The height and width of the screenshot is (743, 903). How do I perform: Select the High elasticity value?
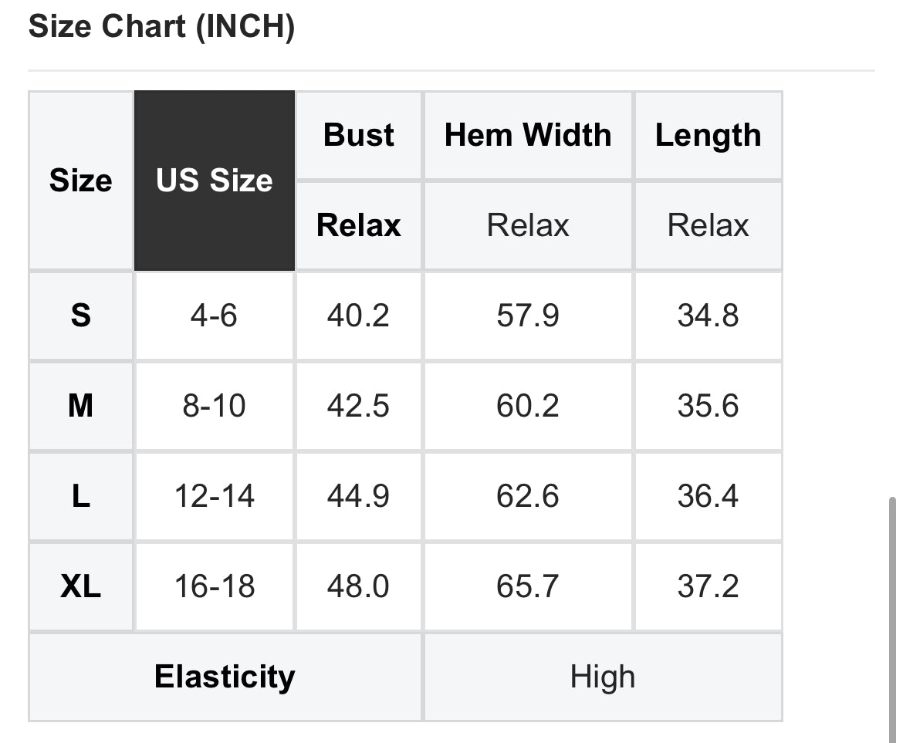pyautogui.click(x=603, y=677)
